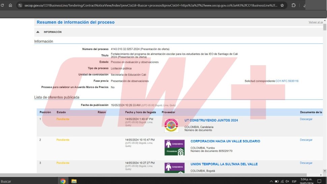327x184 pixels.
Task: Click Pendiente status in row 3
Action: tap(63, 163)
